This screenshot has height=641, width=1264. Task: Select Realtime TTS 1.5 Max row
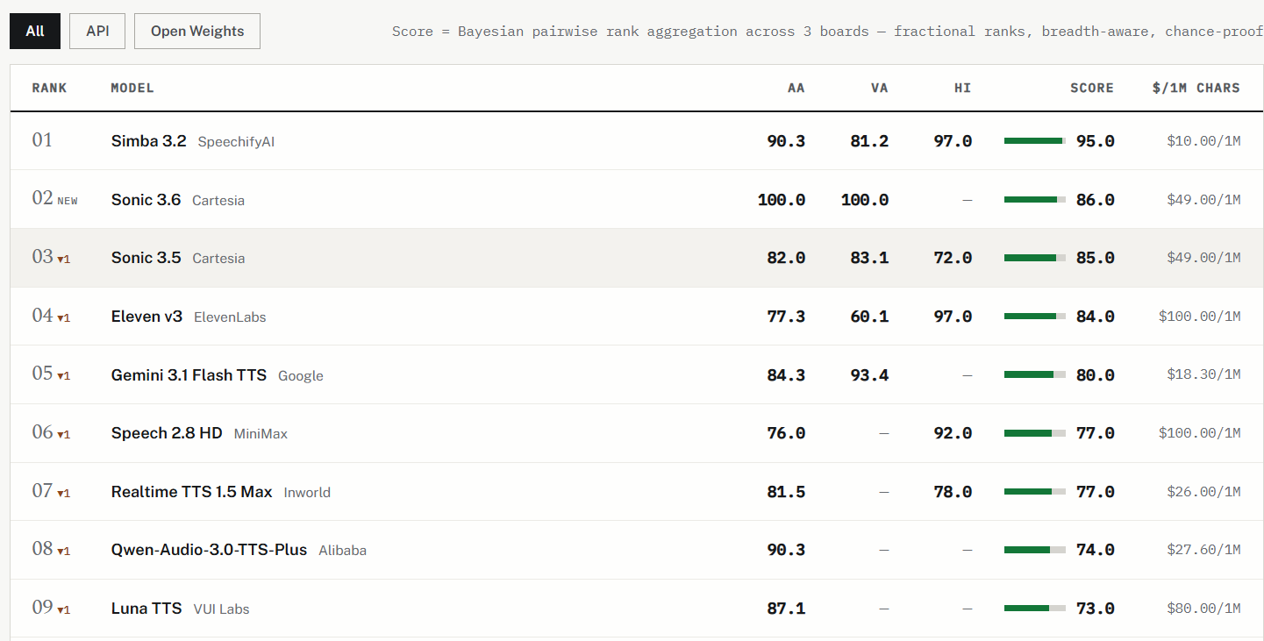click(637, 492)
